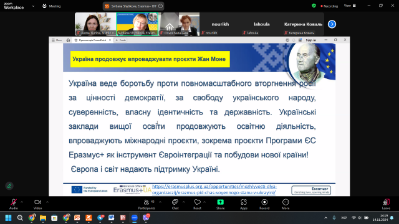Open PowerPoint from the taskbar
The height and width of the screenshot is (224, 399).
[x=77, y=218]
